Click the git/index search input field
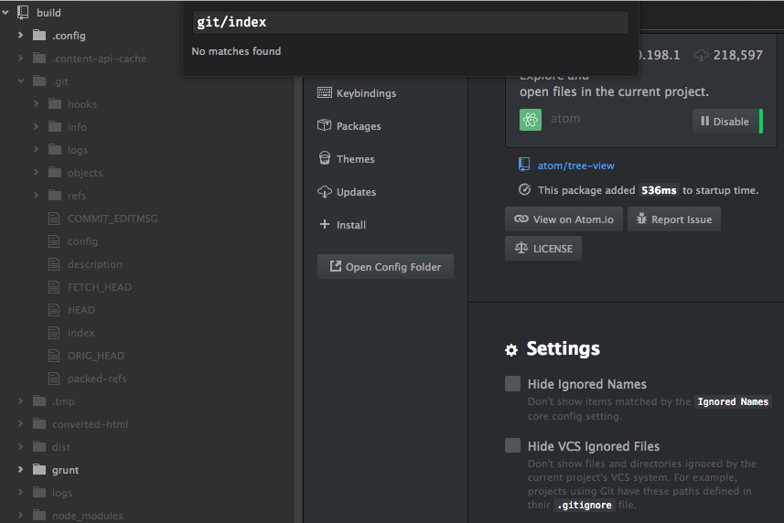The image size is (784, 523). click(411, 22)
